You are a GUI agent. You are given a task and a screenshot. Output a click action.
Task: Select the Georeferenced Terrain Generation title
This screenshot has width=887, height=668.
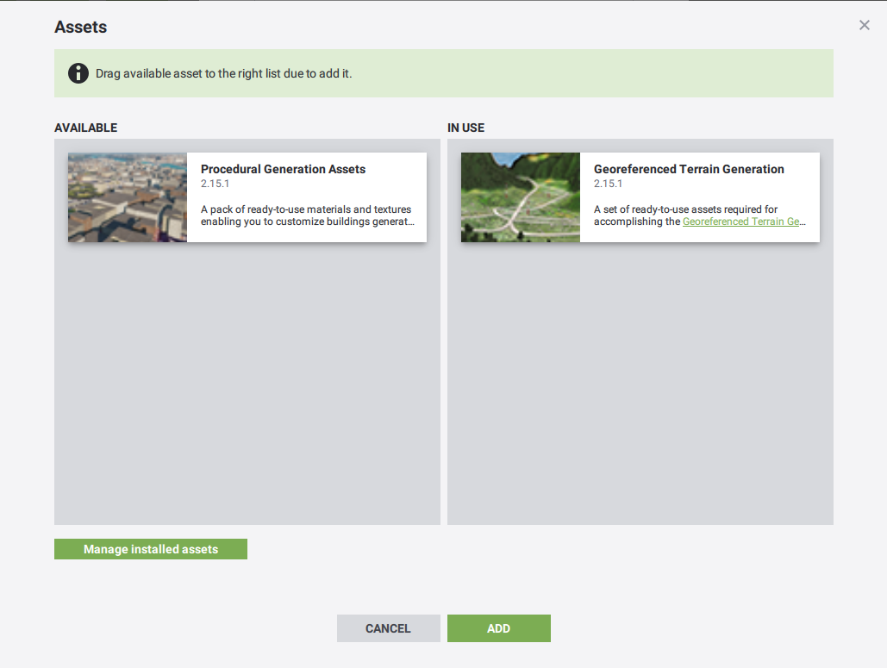(x=688, y=169)
